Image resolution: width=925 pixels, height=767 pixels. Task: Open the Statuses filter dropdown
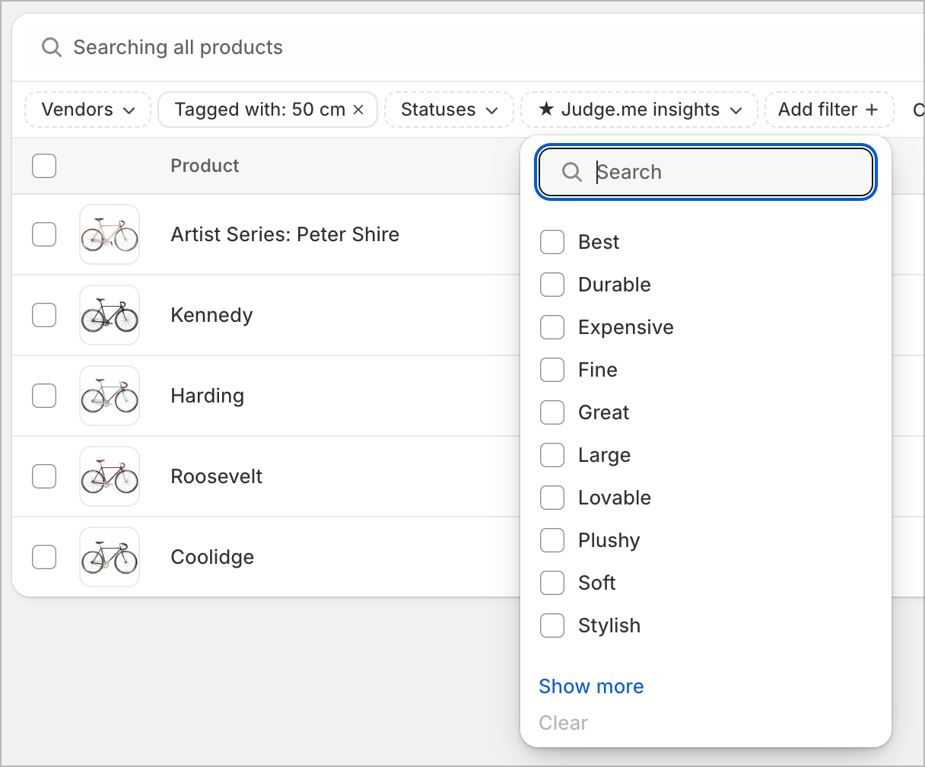click(x=449, y=110)
